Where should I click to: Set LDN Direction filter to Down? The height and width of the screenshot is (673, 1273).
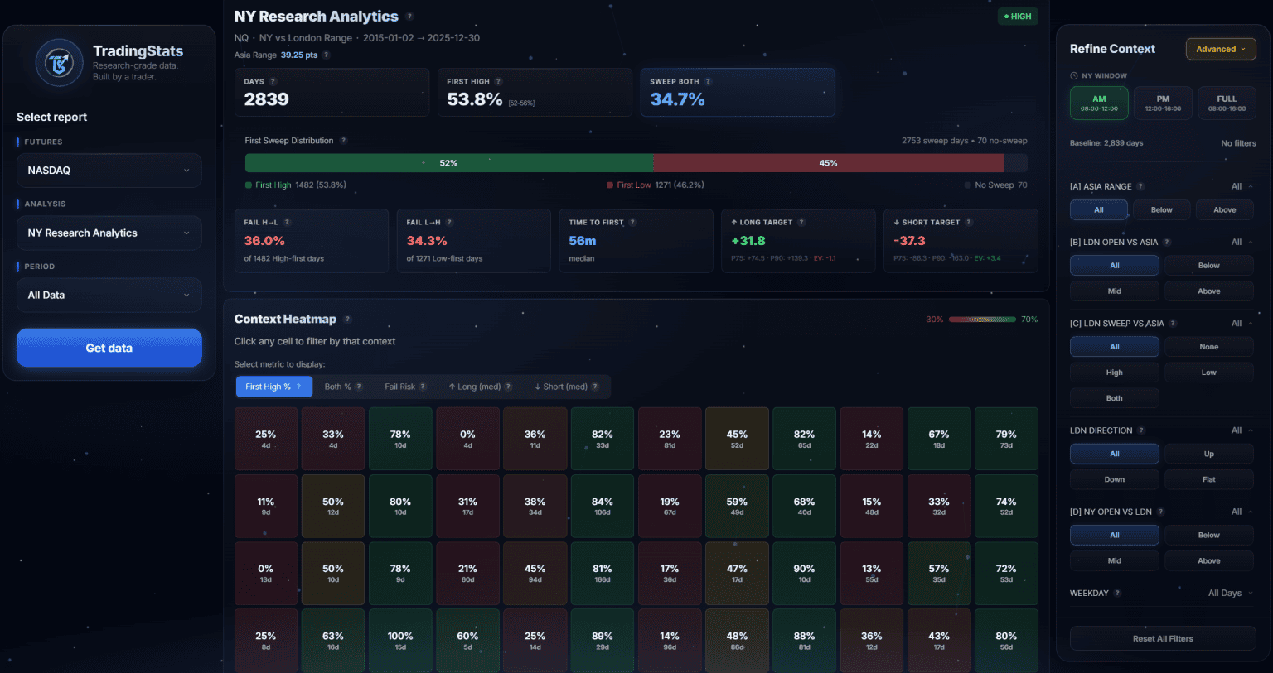(1115, 479)
